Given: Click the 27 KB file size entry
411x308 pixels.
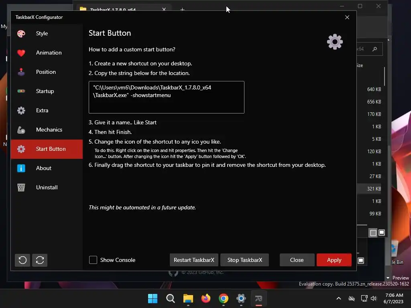Looking at the screenshot, I should point(375,176).
